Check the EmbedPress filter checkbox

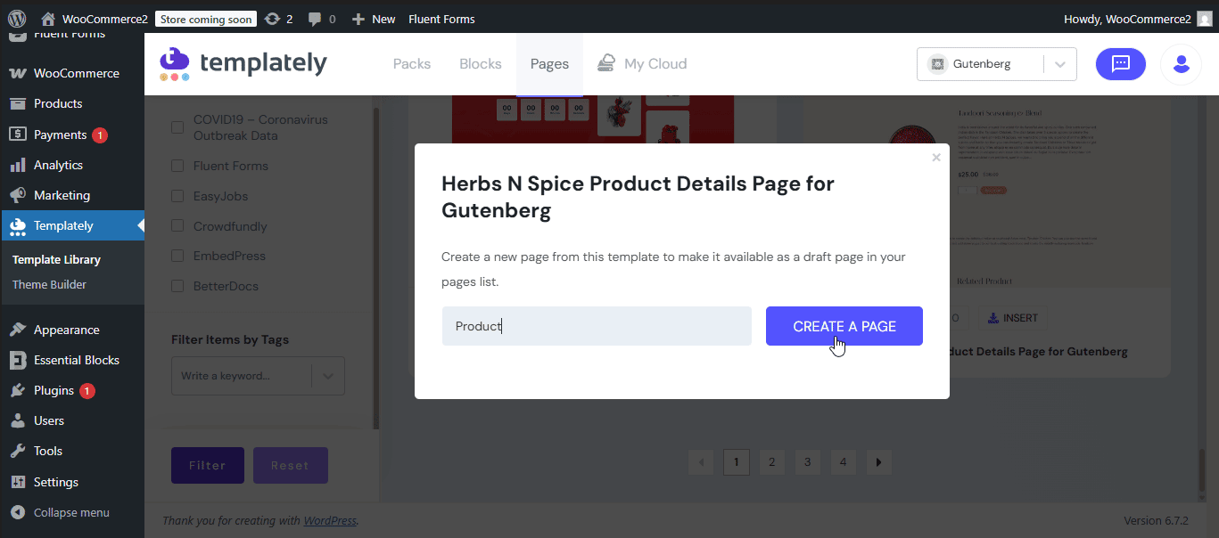(177, 256)
